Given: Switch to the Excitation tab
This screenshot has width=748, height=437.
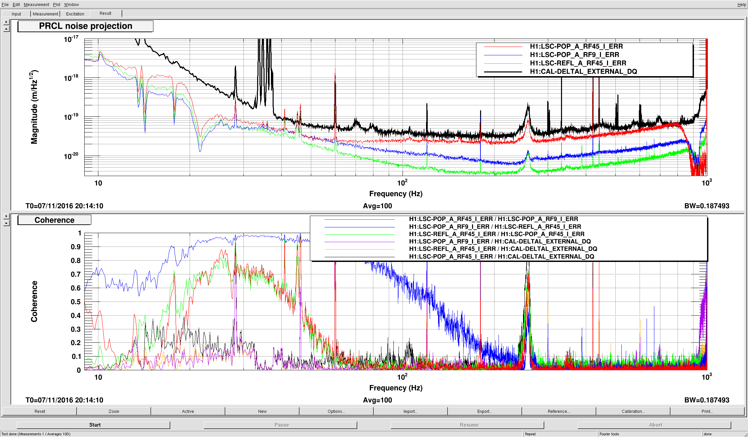Looking at the screenshot, I should (75, 14).
